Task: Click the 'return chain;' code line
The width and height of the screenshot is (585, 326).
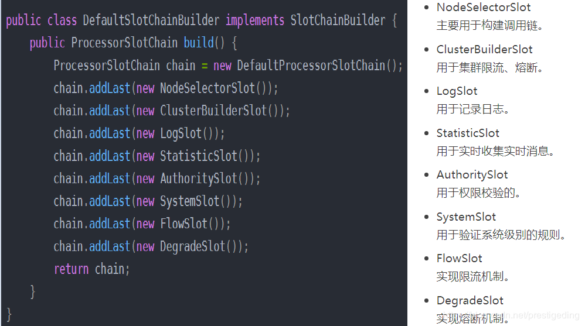Action: click(x=91, y=269)
